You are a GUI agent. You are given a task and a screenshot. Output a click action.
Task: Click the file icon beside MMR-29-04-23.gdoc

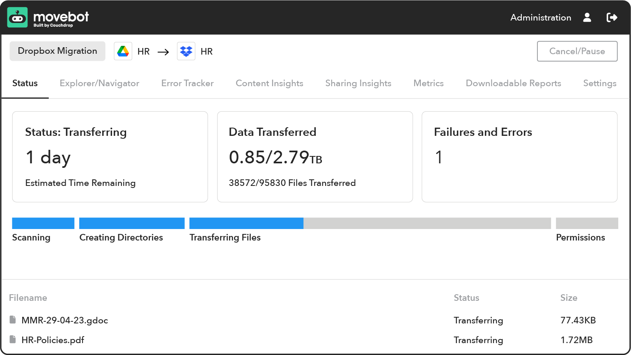point(13,320)
